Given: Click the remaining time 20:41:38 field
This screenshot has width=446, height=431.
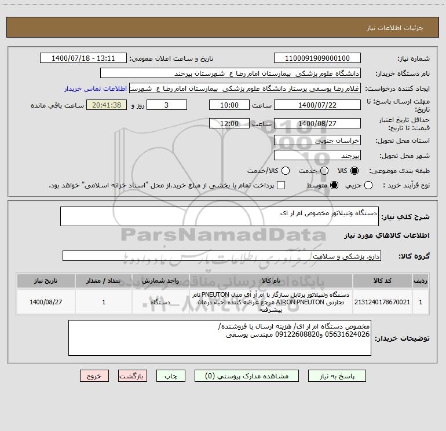Looking at the screenshot, I should click(x=107, y=105).
